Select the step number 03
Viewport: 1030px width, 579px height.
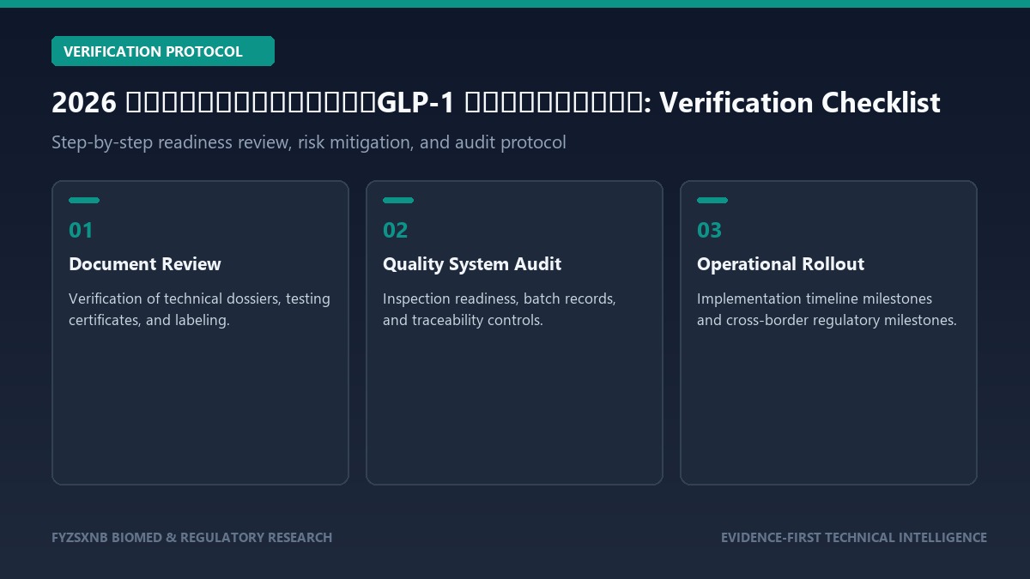[x=710, y=230]
